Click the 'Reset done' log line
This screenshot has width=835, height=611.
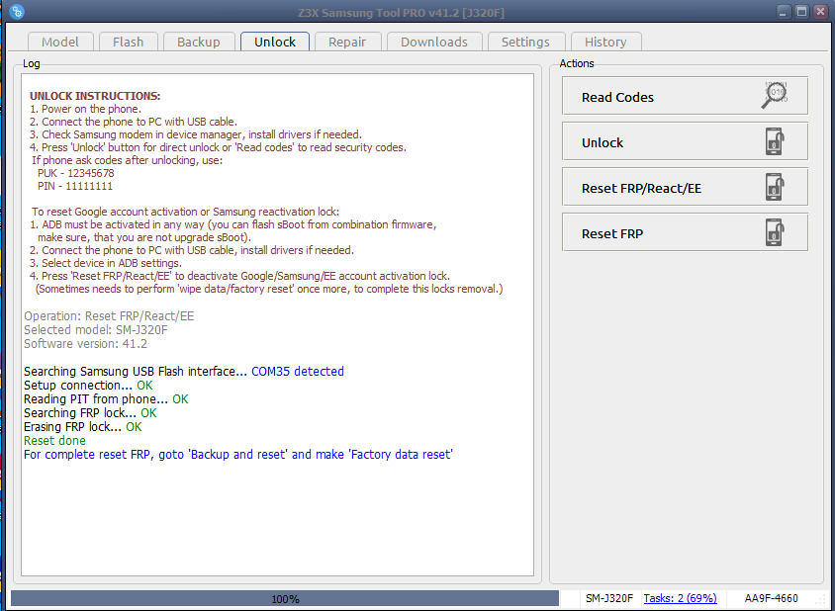coord(54,441)
